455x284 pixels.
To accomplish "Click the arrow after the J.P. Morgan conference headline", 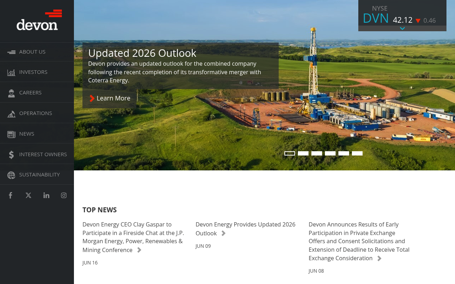I will click(139, 250).
